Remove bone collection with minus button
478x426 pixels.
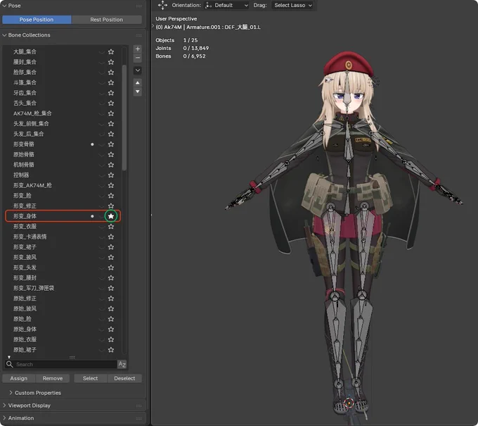(138, 58)
